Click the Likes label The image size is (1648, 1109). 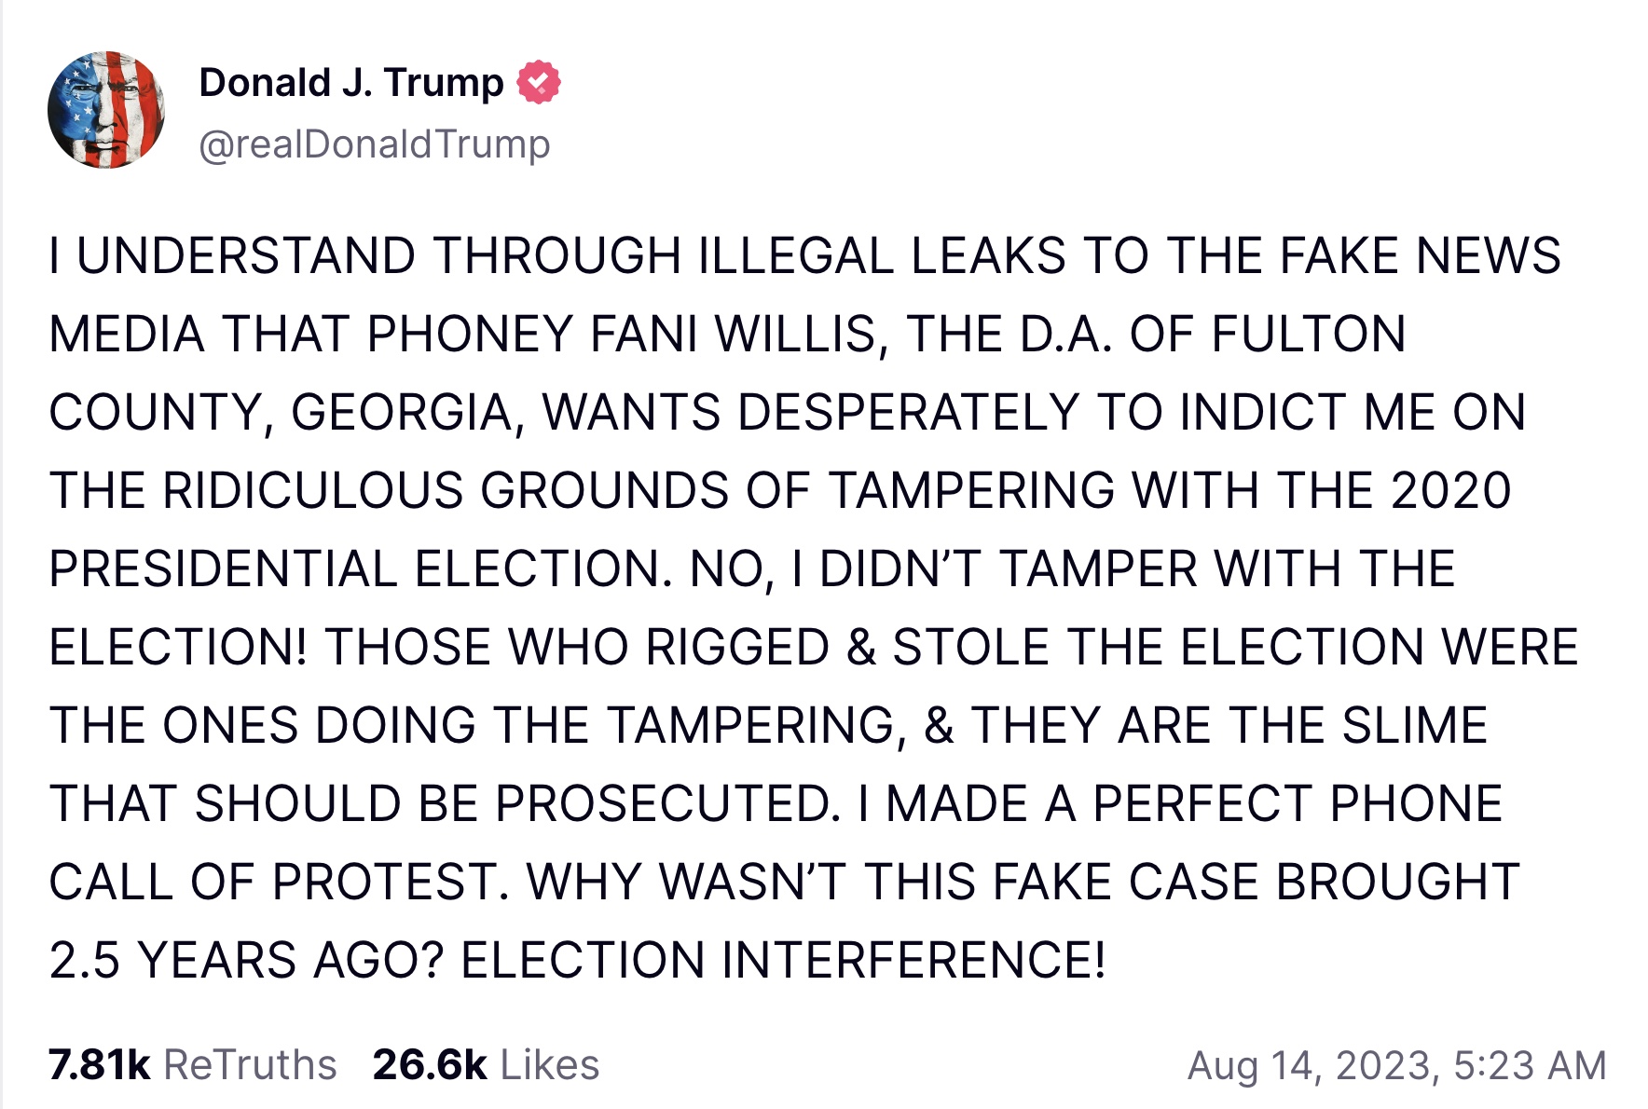[x=550, y=1064]
